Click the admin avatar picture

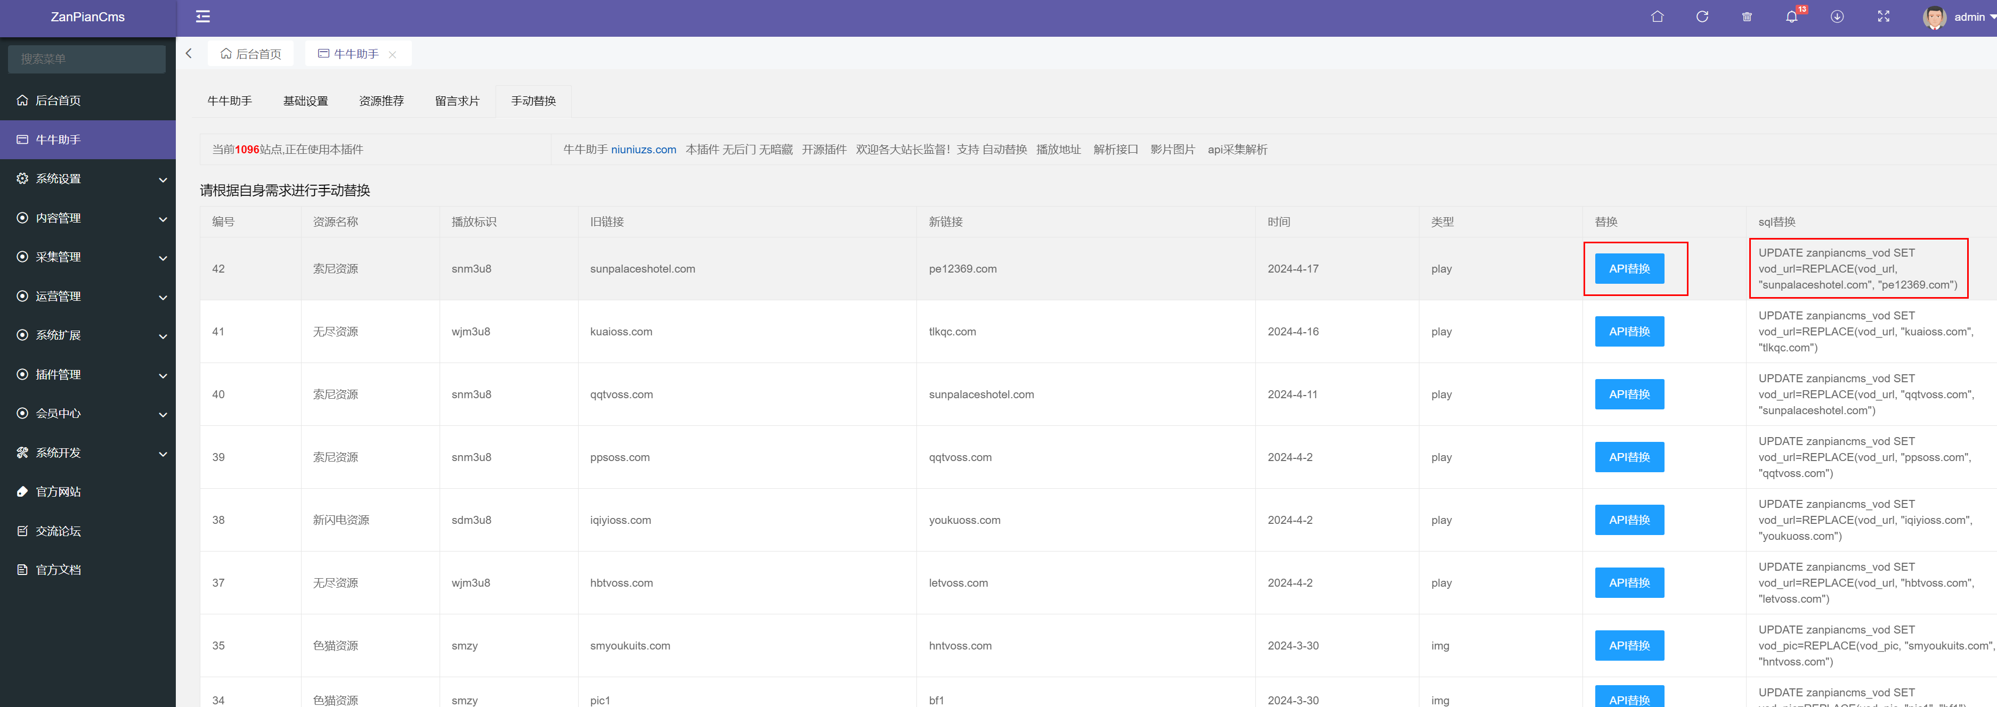point(1934,17)
